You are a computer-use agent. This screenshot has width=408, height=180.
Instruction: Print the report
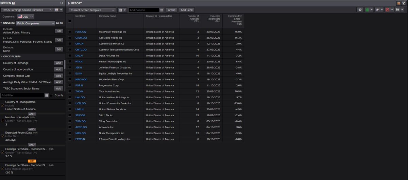click(398, 10)
